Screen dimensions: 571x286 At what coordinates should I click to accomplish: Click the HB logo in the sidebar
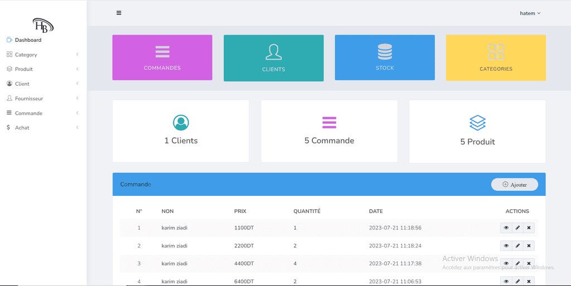pos(43,25)
